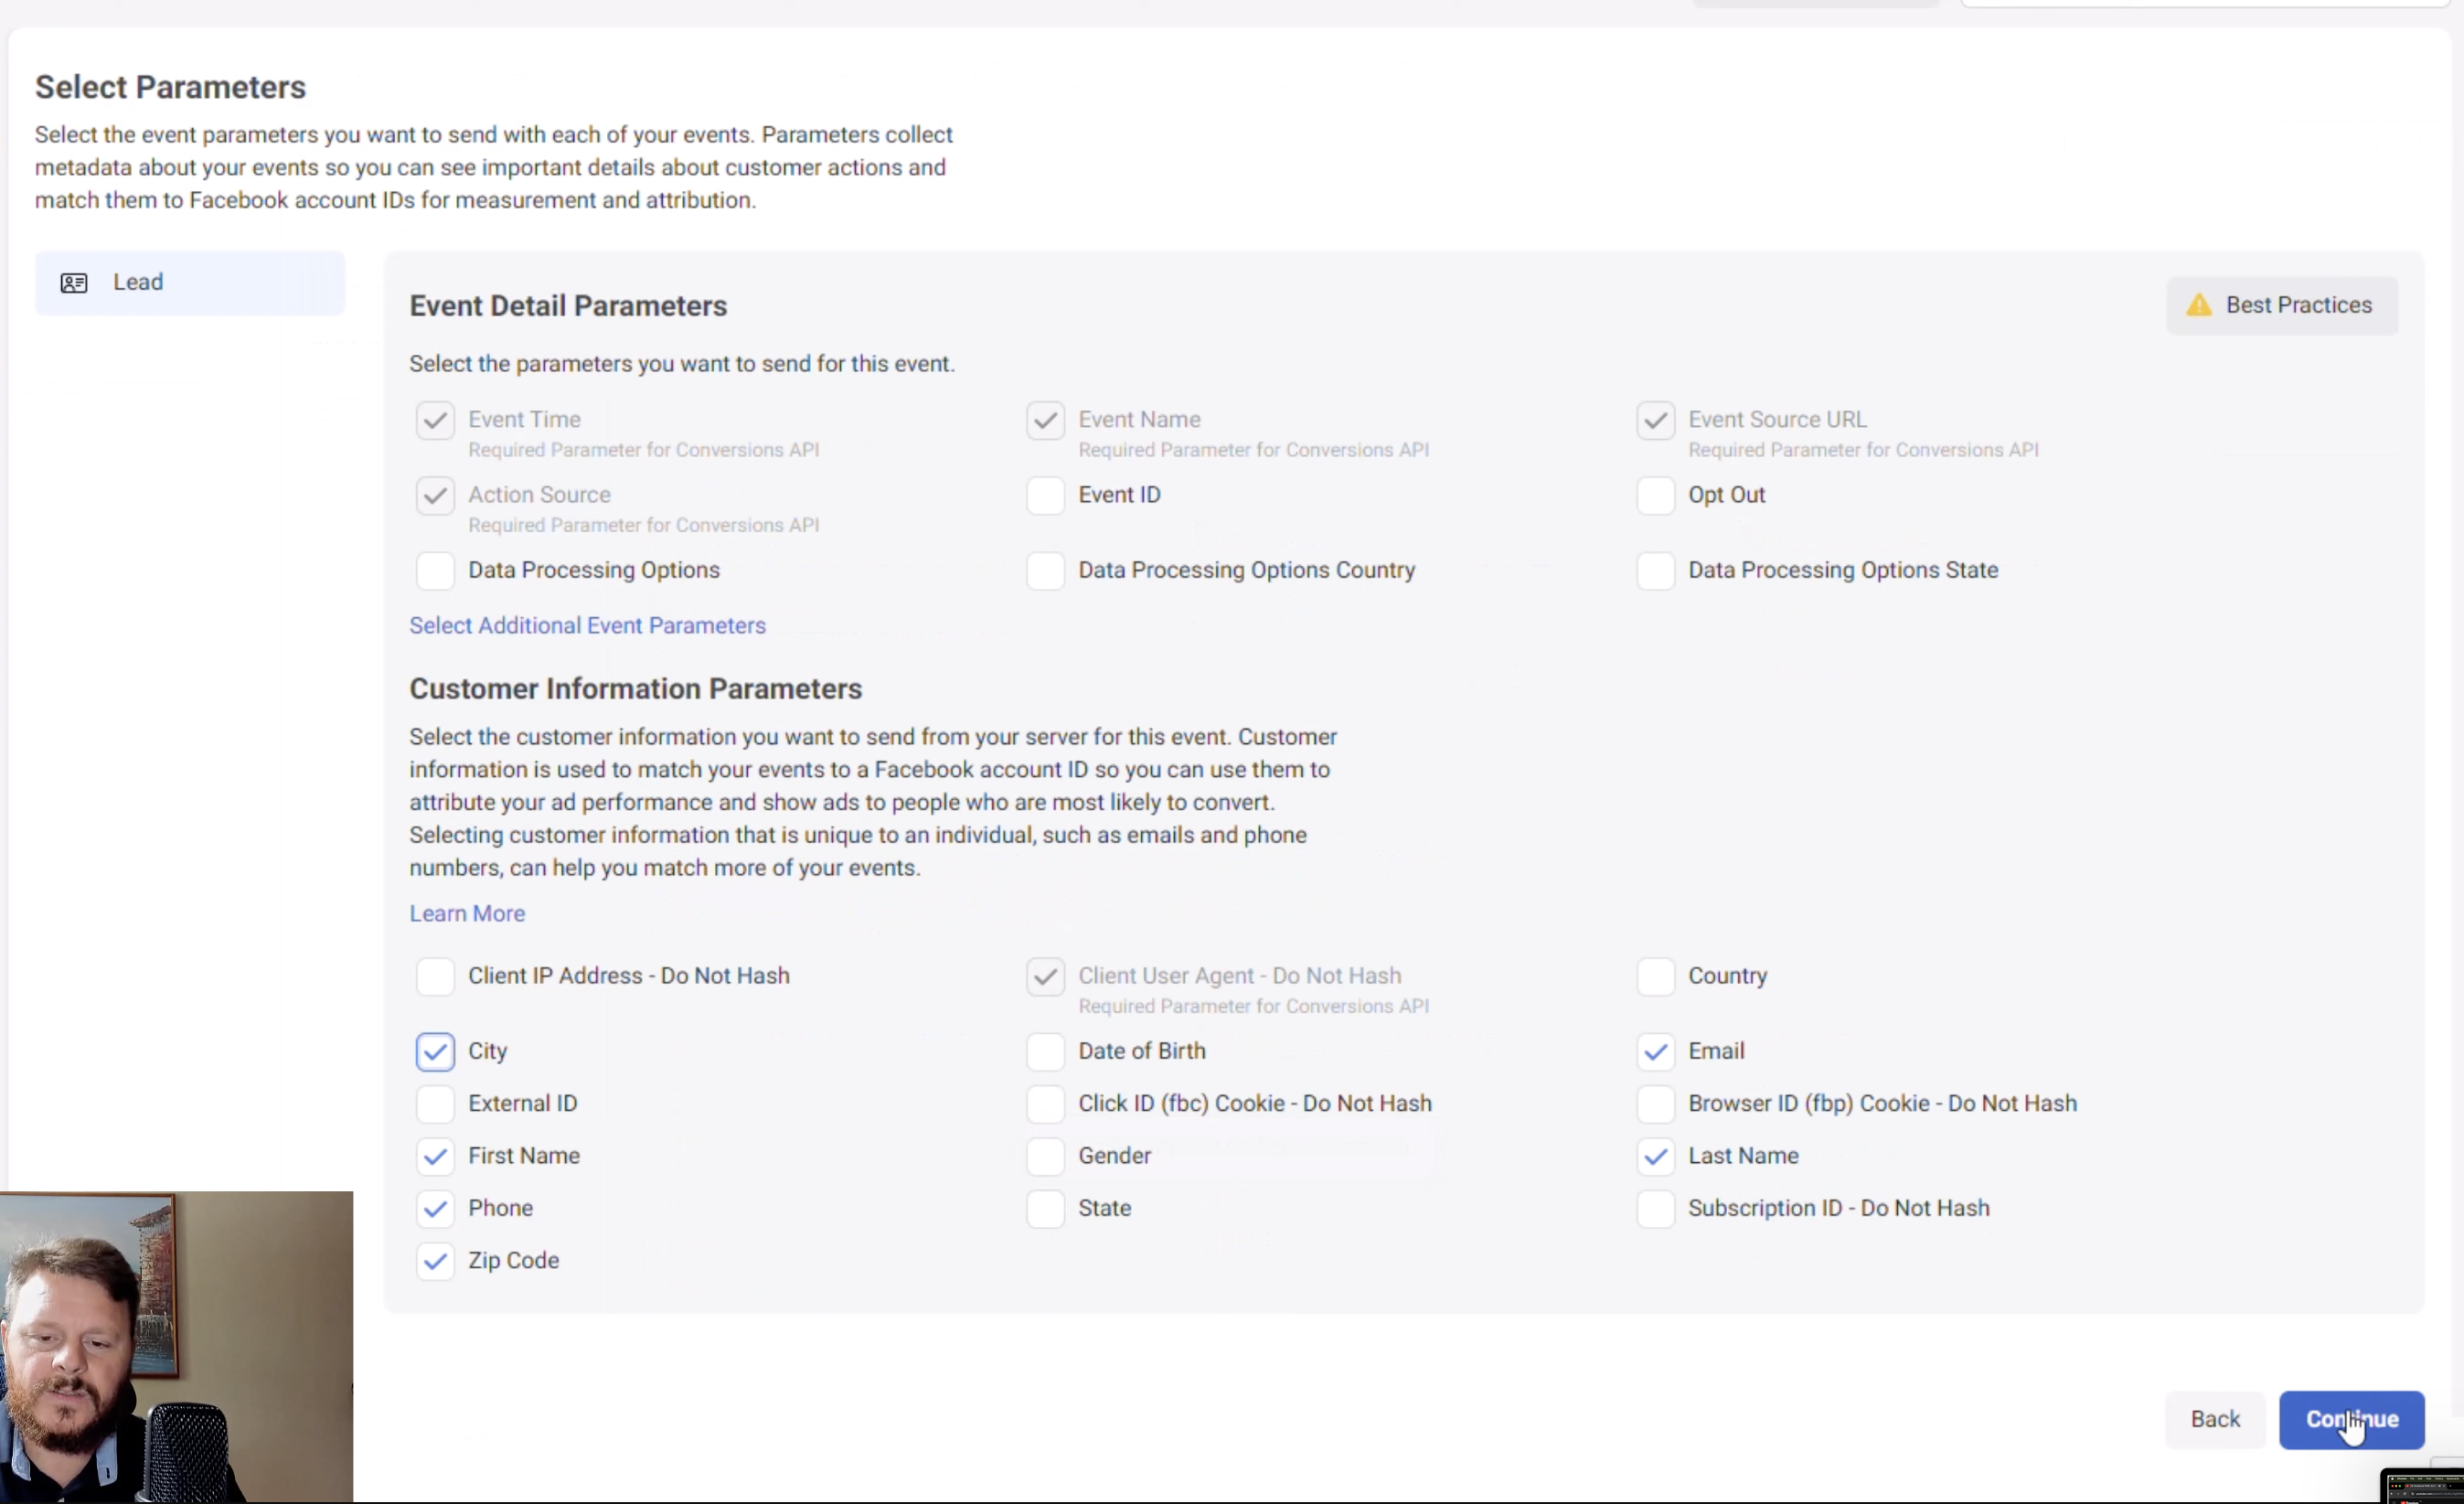The height and width of the screenshot is (1504, 2464).
Task: Select the Lead event tab
Action: tap(189, 283)
